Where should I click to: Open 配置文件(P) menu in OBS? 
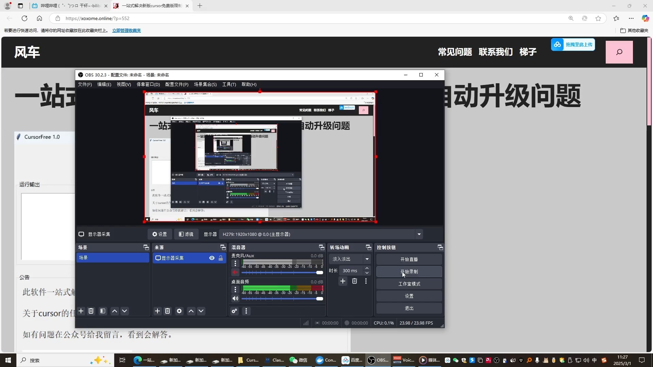pos(177,84)
